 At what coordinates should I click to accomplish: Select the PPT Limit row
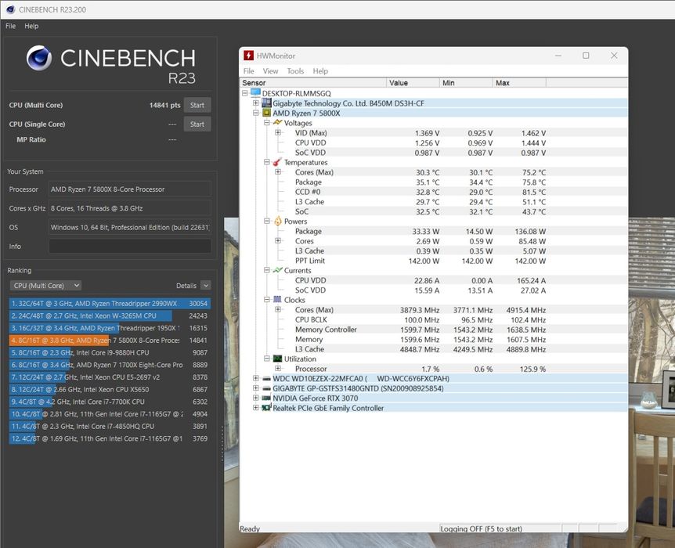coord(434,261)
